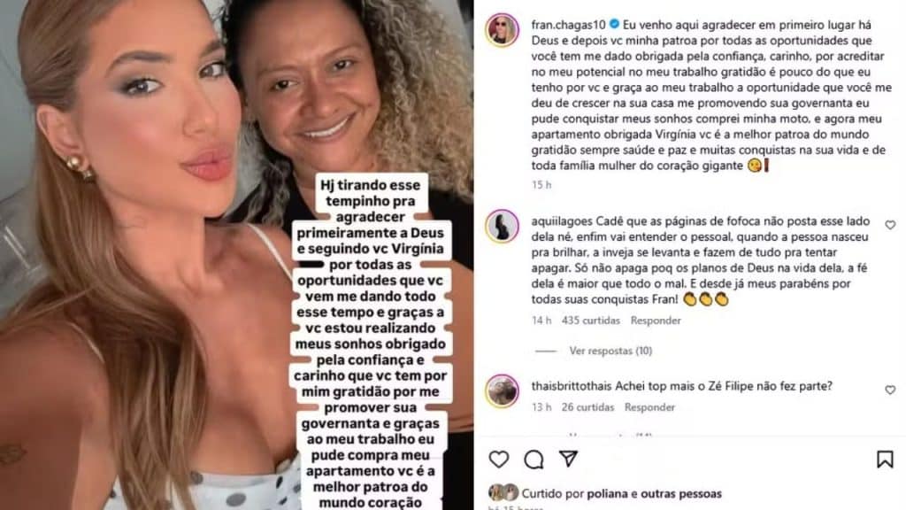The image size is (906, 510).
Task: Open thaisbrittothais profile avatar
Action: click(x=502, y=390)
